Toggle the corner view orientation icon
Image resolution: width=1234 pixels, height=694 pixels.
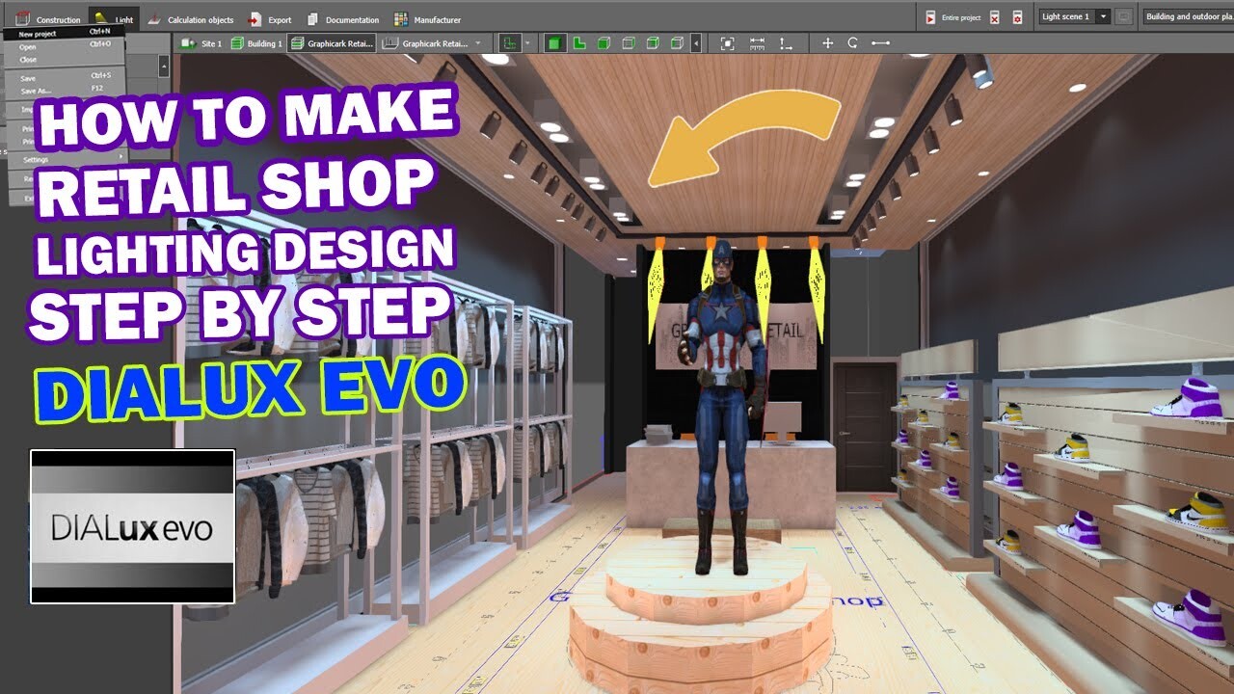click(579, 42)
